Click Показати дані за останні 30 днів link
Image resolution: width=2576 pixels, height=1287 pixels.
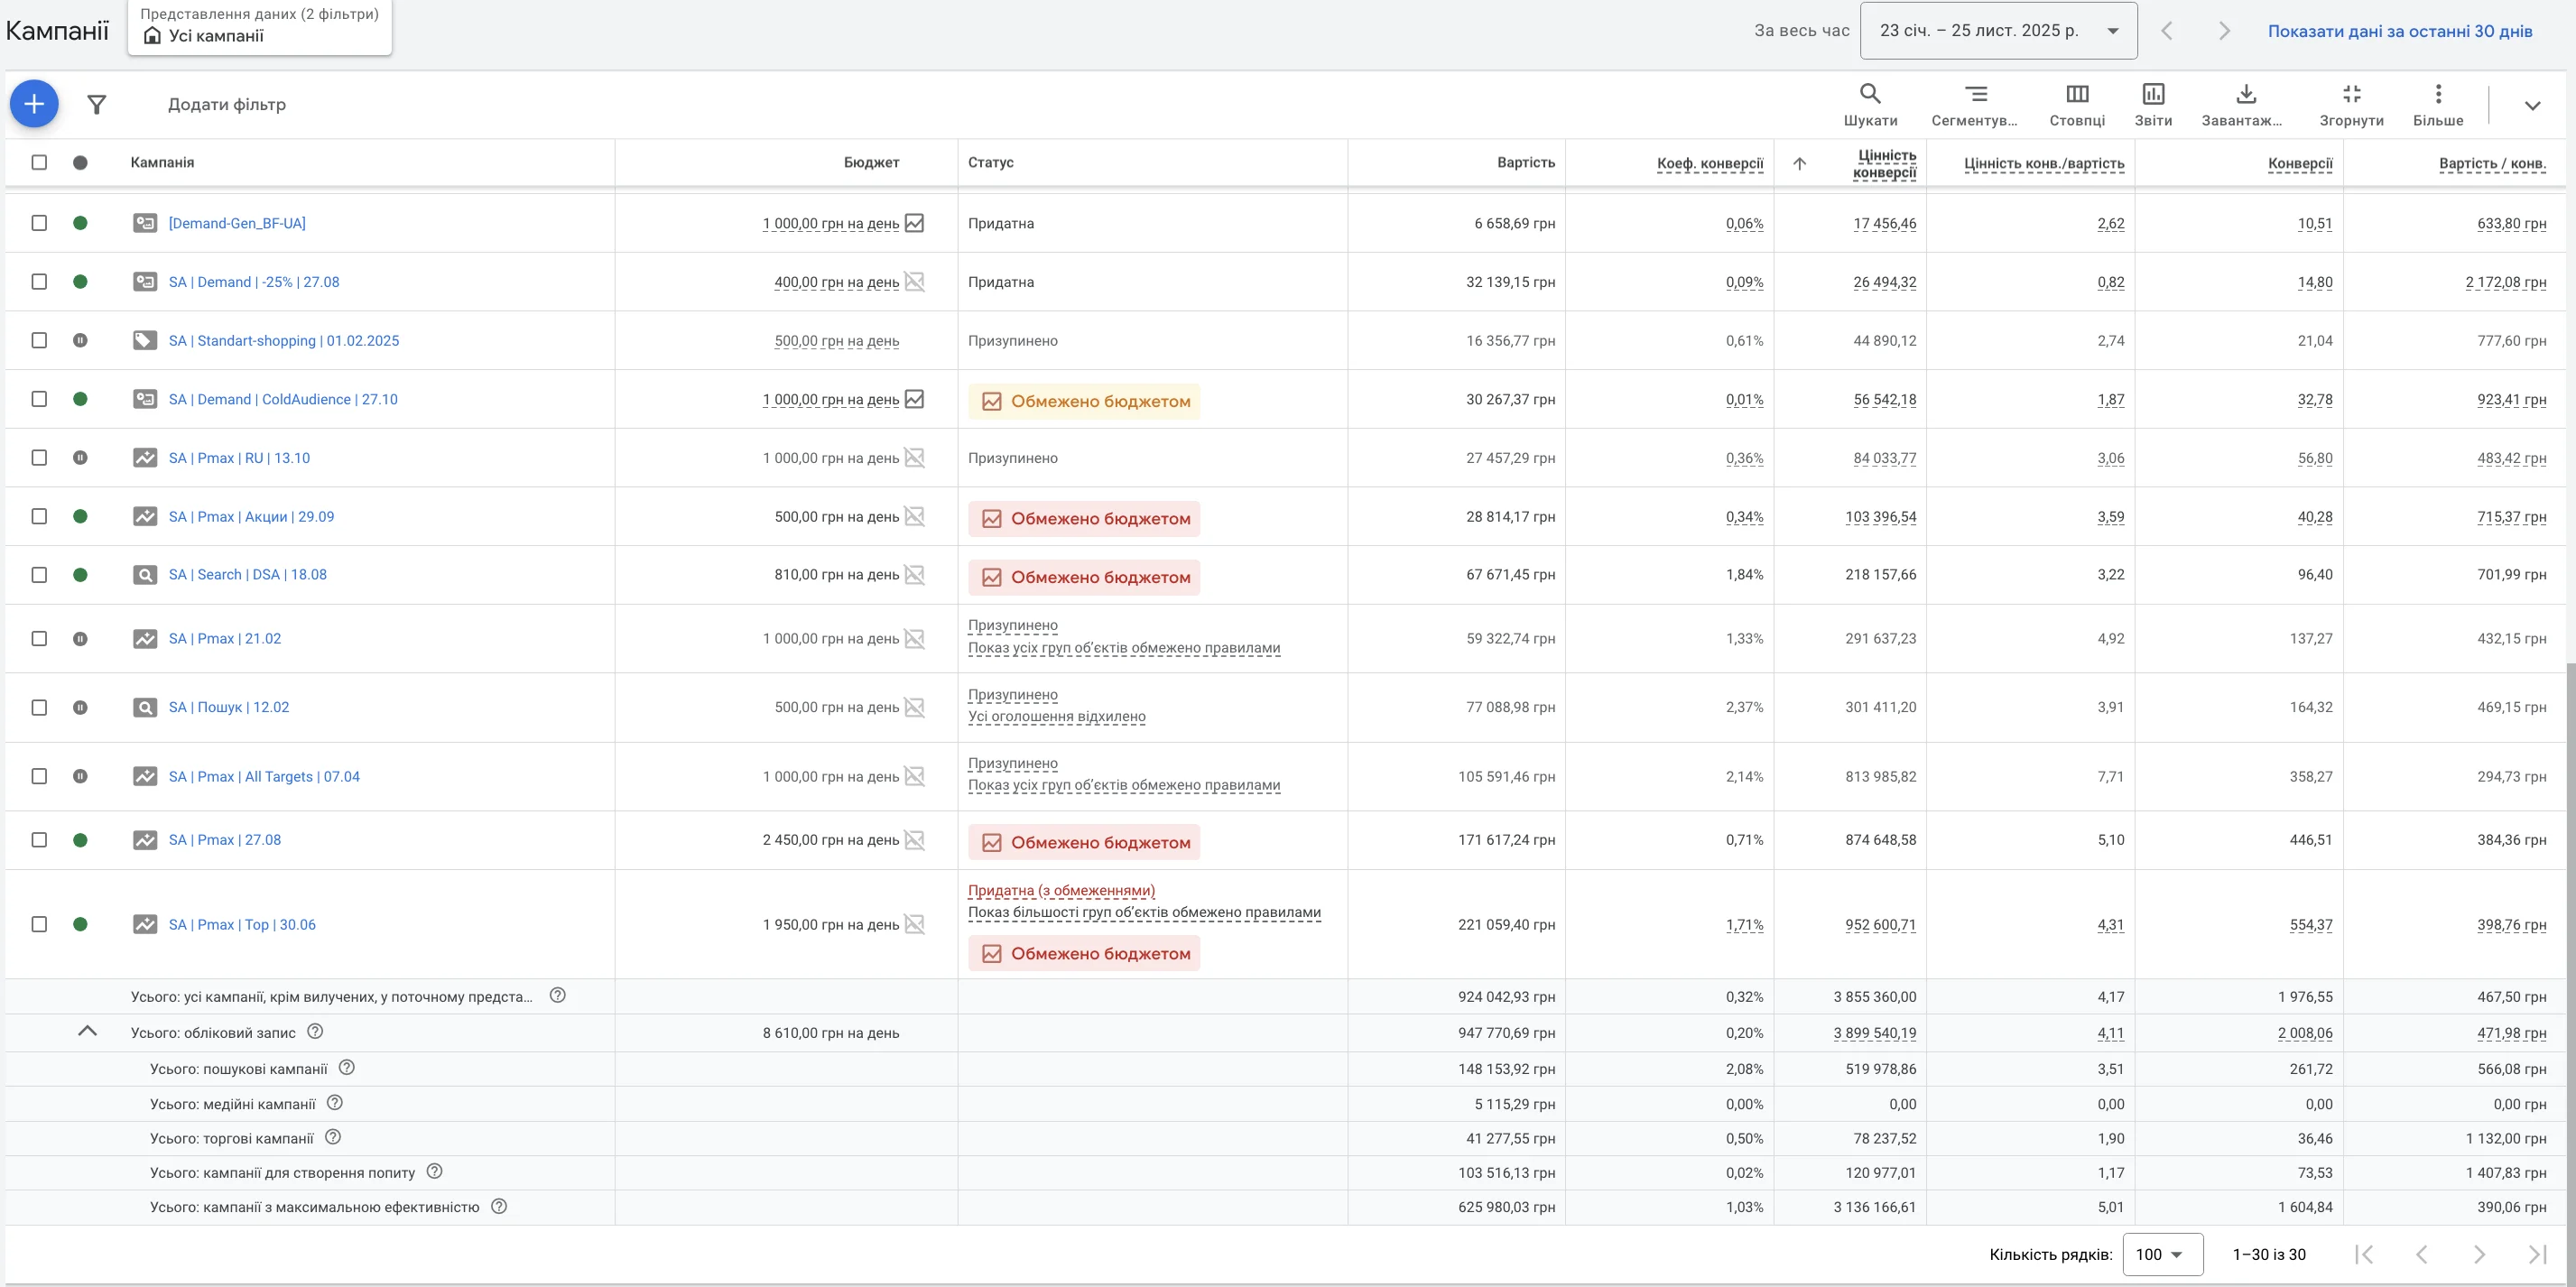pyautogui.click(x=2399, y=31)
